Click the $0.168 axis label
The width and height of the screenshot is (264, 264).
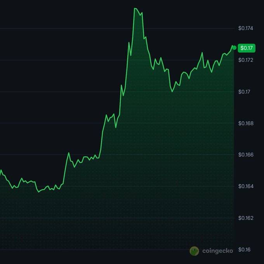(x=246, y=123)
